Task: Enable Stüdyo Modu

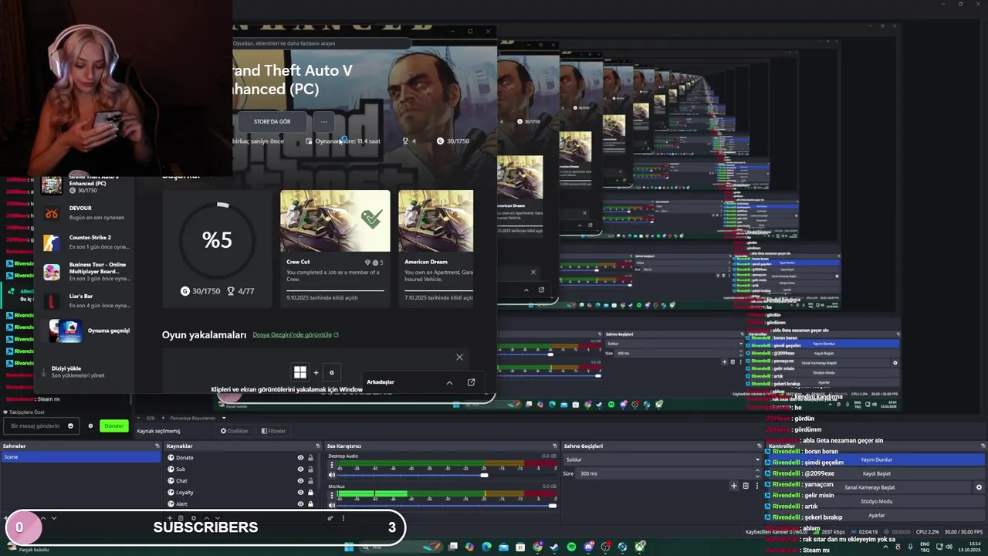Action: coord(876,501)
